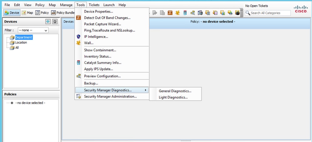Open the Edit menu

click(x=17, y=5)
